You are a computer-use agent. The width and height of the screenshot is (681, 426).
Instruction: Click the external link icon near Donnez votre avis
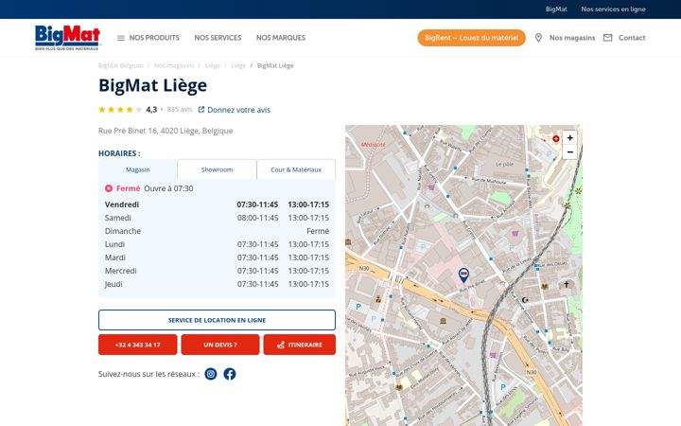[201, 110]
